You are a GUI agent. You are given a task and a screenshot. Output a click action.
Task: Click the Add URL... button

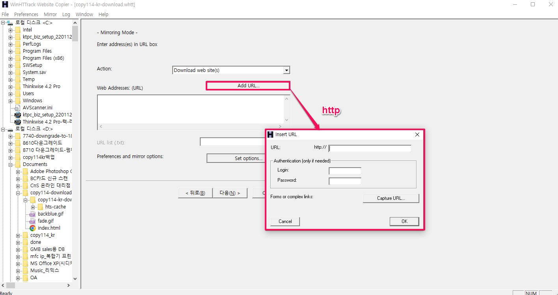[x=247, y=85]
